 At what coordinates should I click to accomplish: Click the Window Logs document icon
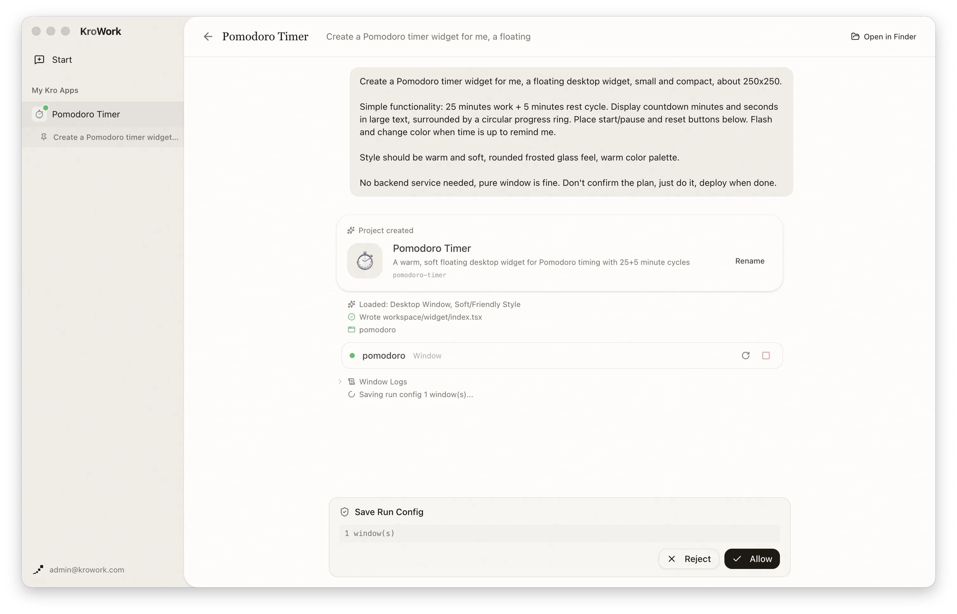(351, 382)
